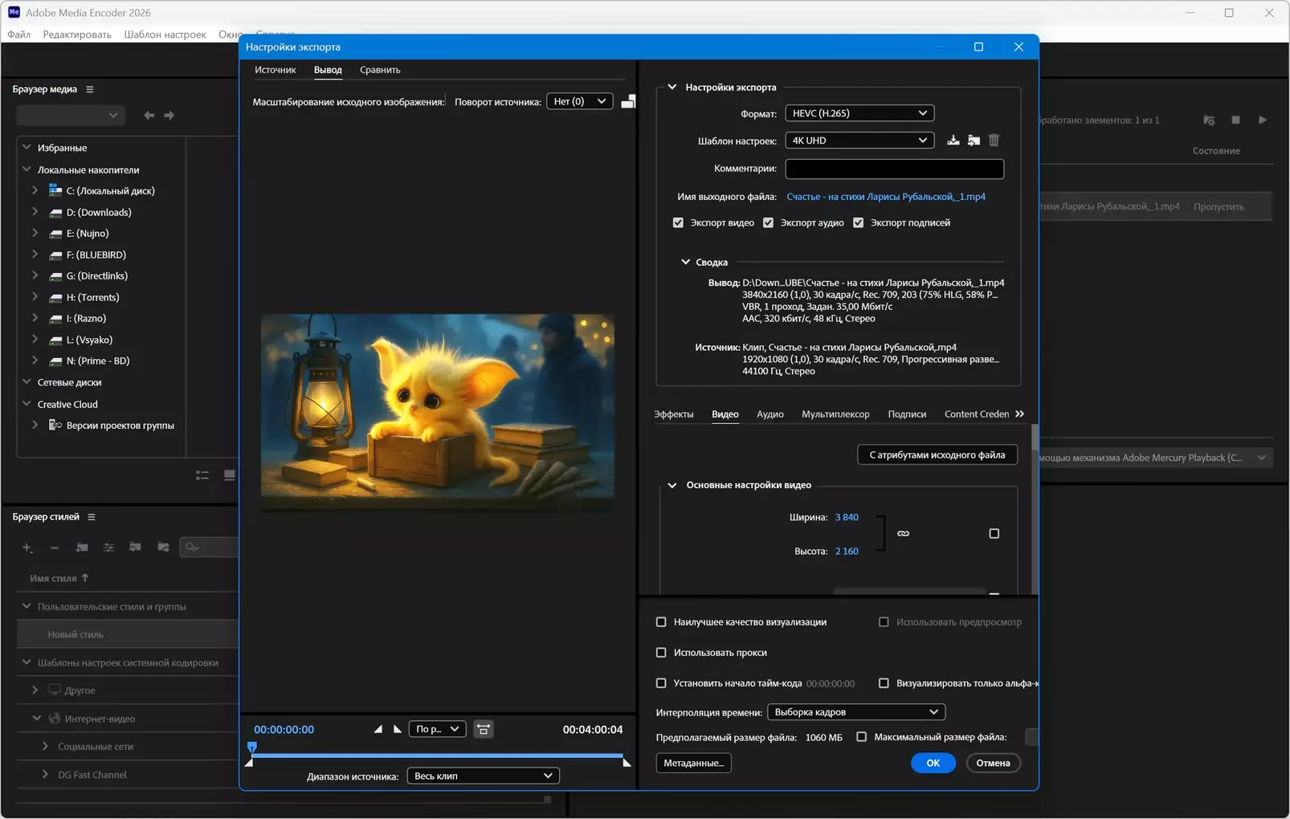1290x819 pixels.
Task: Switch to the Источник tab
Action: pyautogui.click(x=275, y=70)
